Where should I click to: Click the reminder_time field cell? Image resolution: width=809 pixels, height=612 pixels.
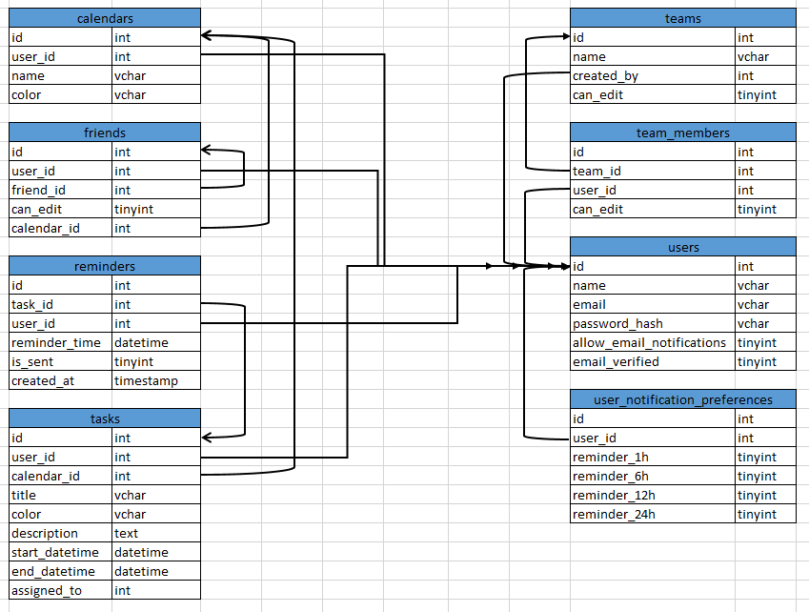point(60,342)
